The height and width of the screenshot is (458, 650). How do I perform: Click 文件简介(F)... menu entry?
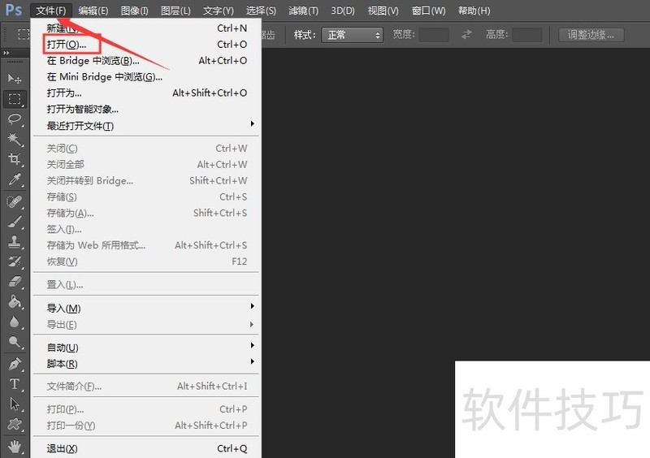146,387
